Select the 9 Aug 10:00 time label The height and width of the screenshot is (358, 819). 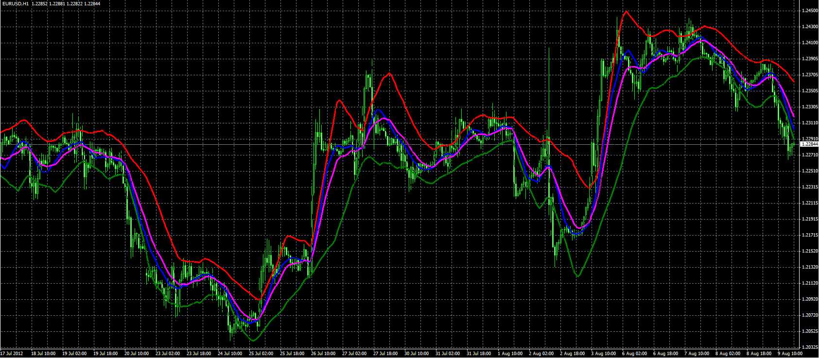coord(790,354)
